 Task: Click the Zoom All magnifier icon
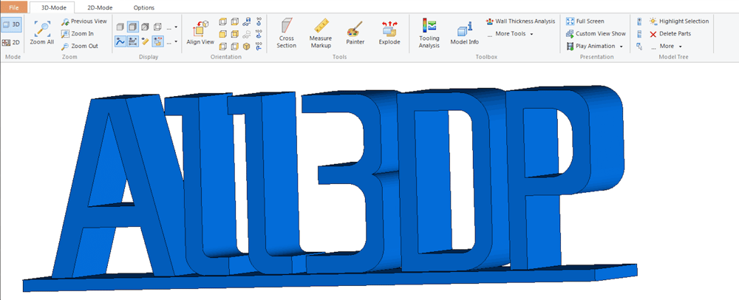point(42,28)
